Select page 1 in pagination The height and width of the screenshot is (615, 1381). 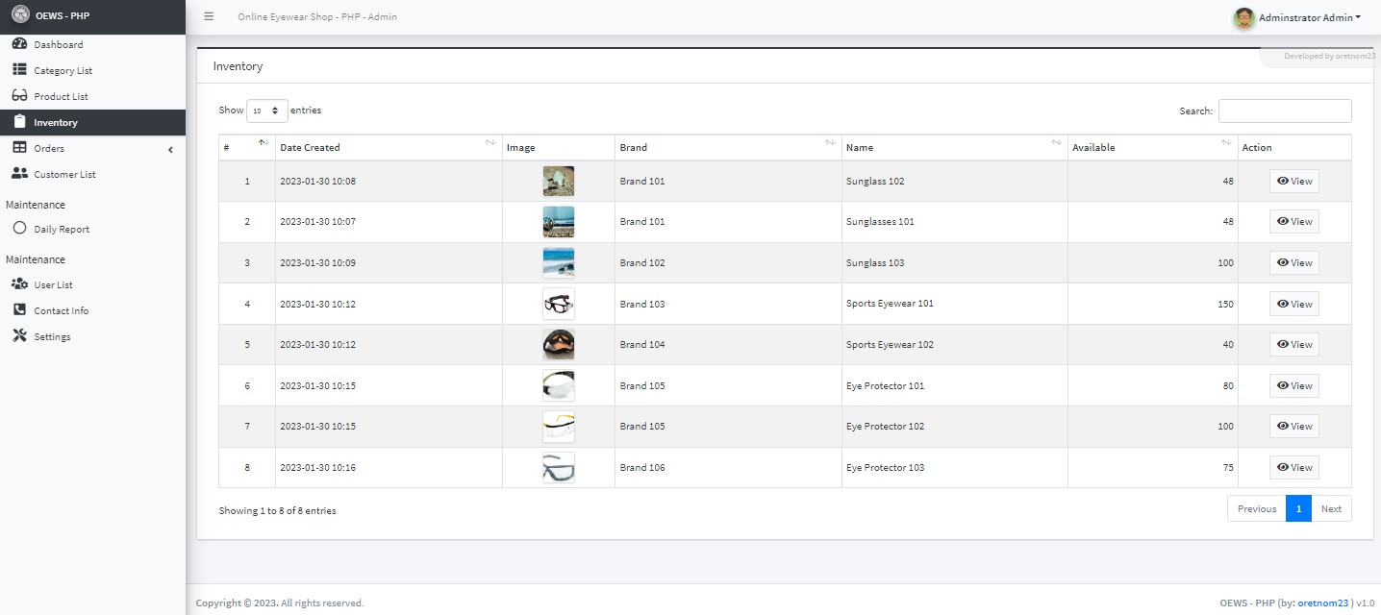tap(1298, 508)
